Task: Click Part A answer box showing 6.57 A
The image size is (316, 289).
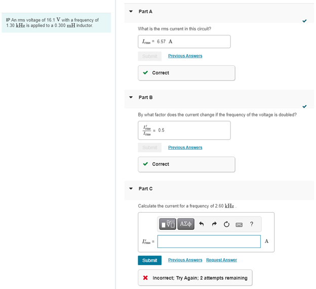Action: tap(184, 42)
